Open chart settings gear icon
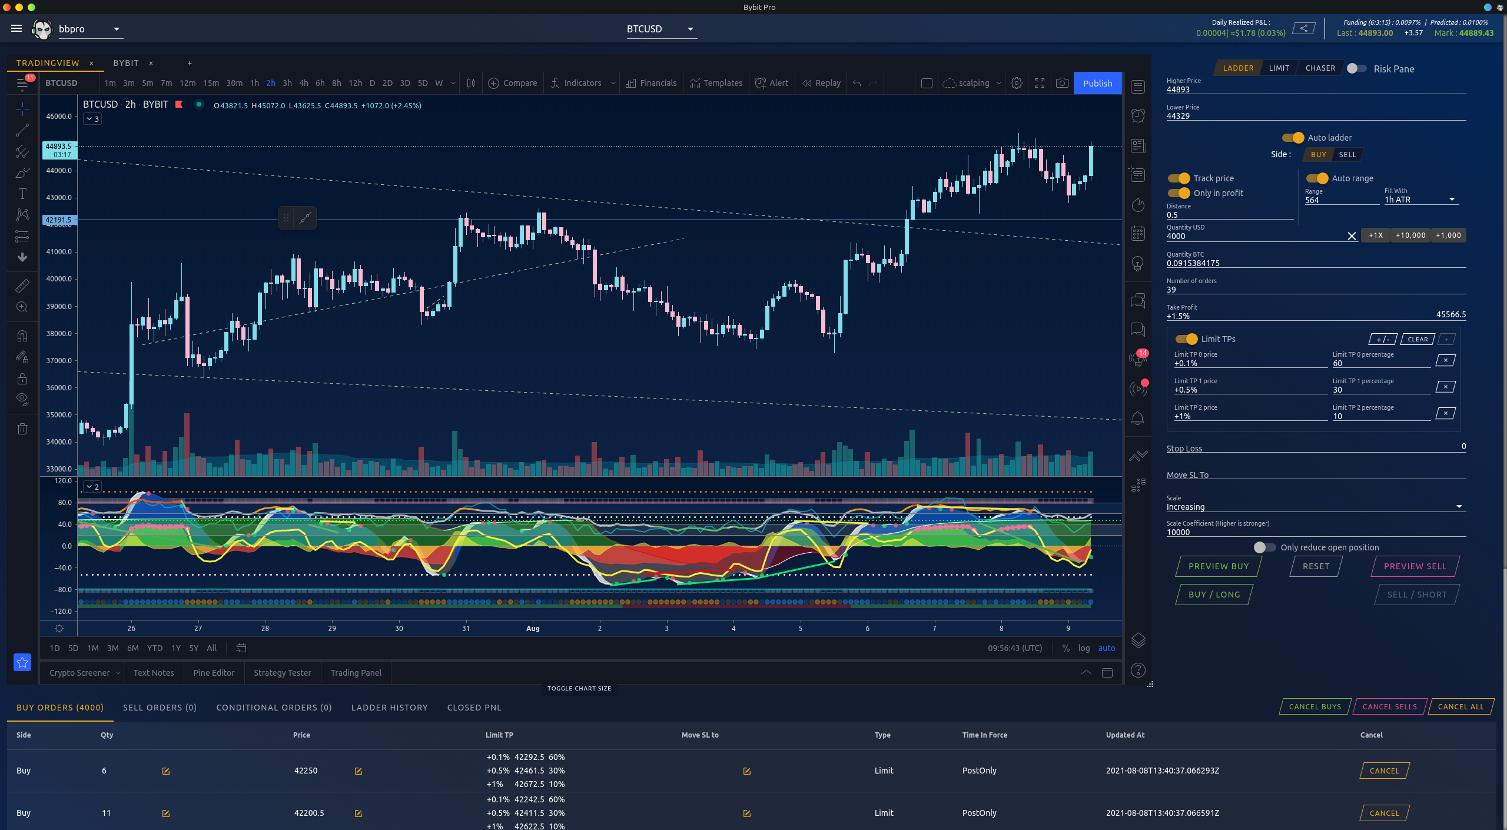 (x=1017, y=83)
